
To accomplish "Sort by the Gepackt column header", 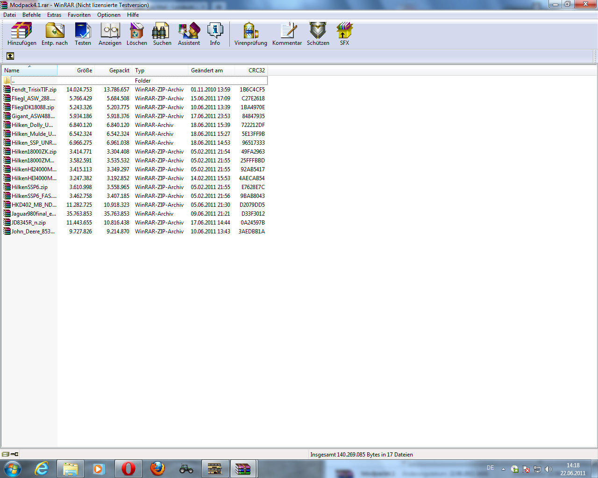I will click(x=114, y=70).
